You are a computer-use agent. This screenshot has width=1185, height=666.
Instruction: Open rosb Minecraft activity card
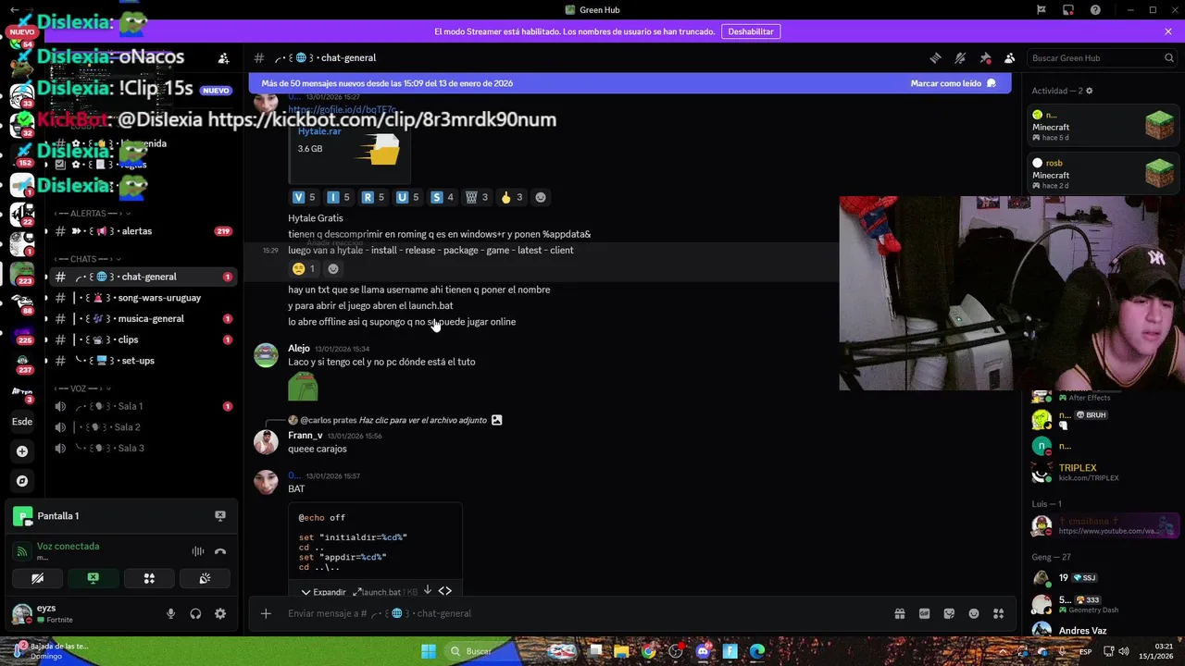click(x=1103, y=174)
